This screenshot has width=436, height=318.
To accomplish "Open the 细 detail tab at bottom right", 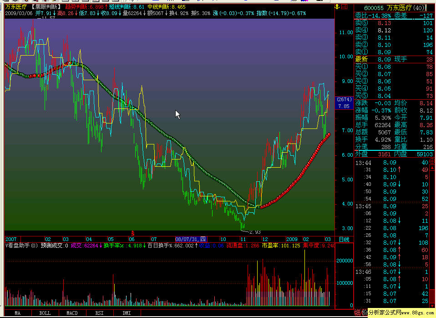I will [x=358, y=313].
